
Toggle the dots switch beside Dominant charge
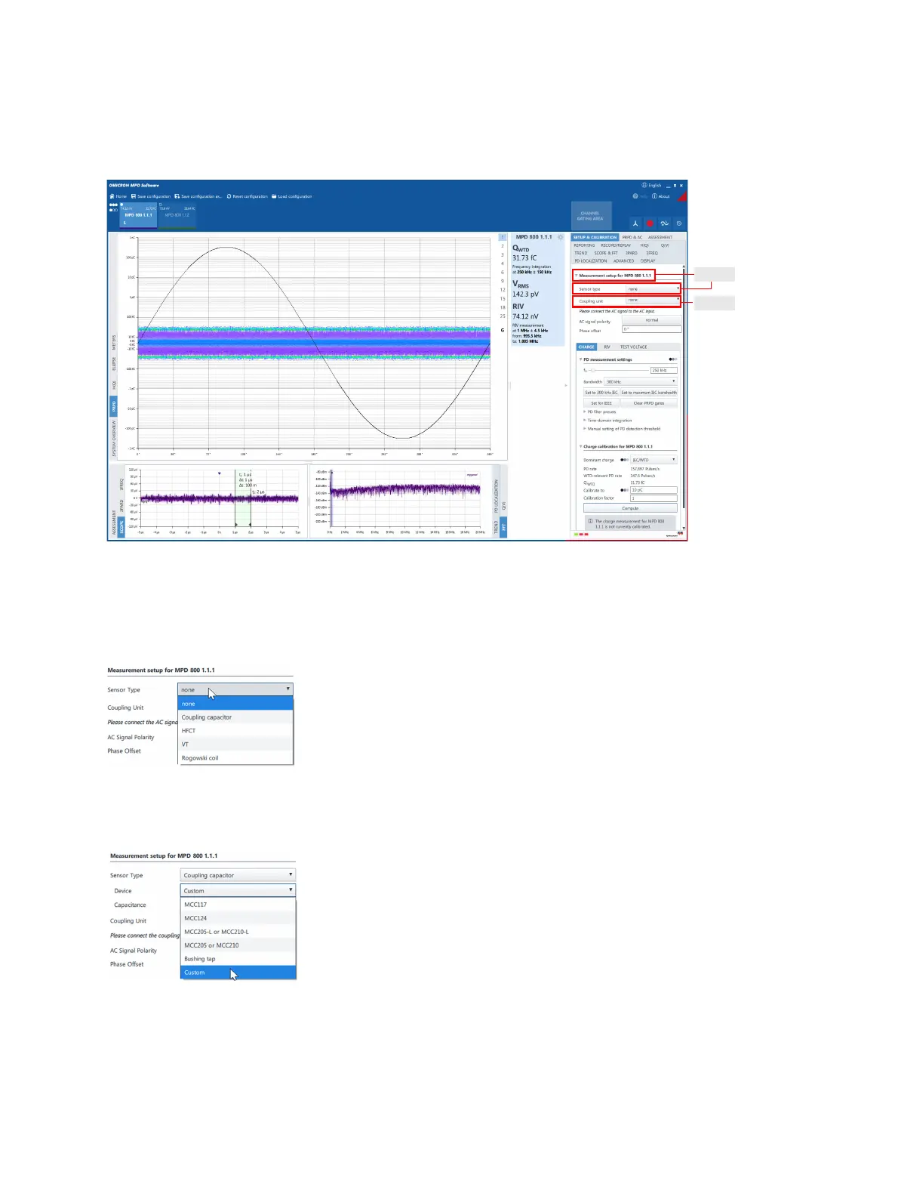coord(625,460)
